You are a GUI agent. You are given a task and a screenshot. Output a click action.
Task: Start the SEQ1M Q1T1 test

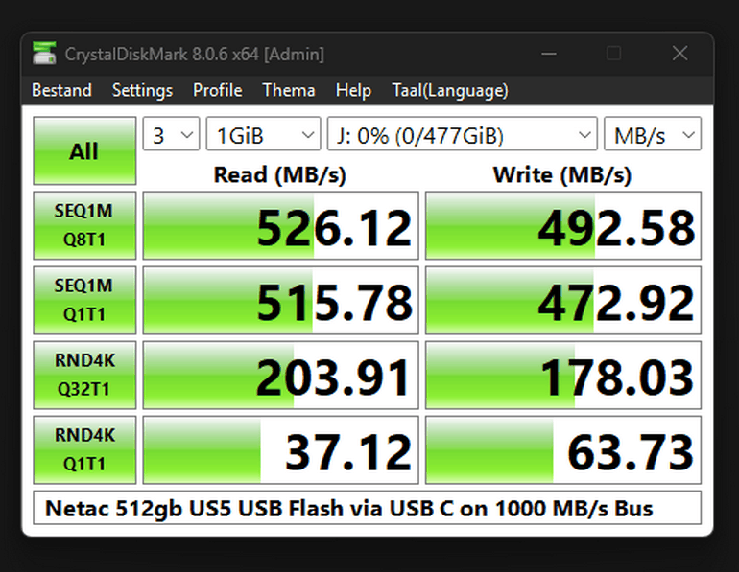click(x=84, y=300)
